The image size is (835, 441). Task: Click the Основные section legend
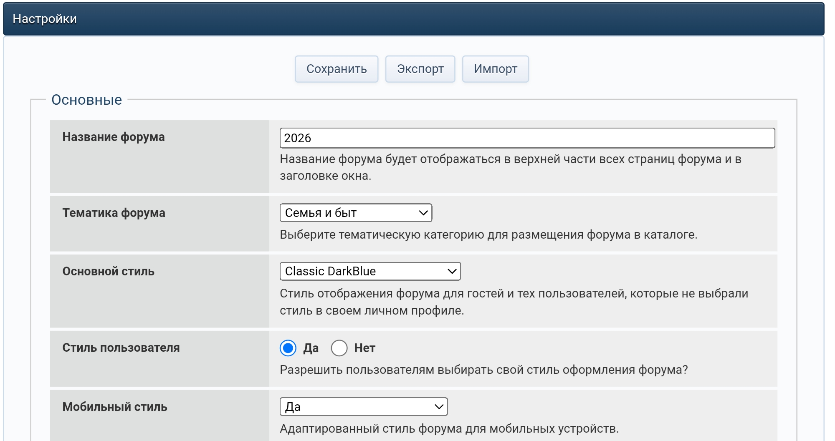pyautogui.click(x=86, y=100)
